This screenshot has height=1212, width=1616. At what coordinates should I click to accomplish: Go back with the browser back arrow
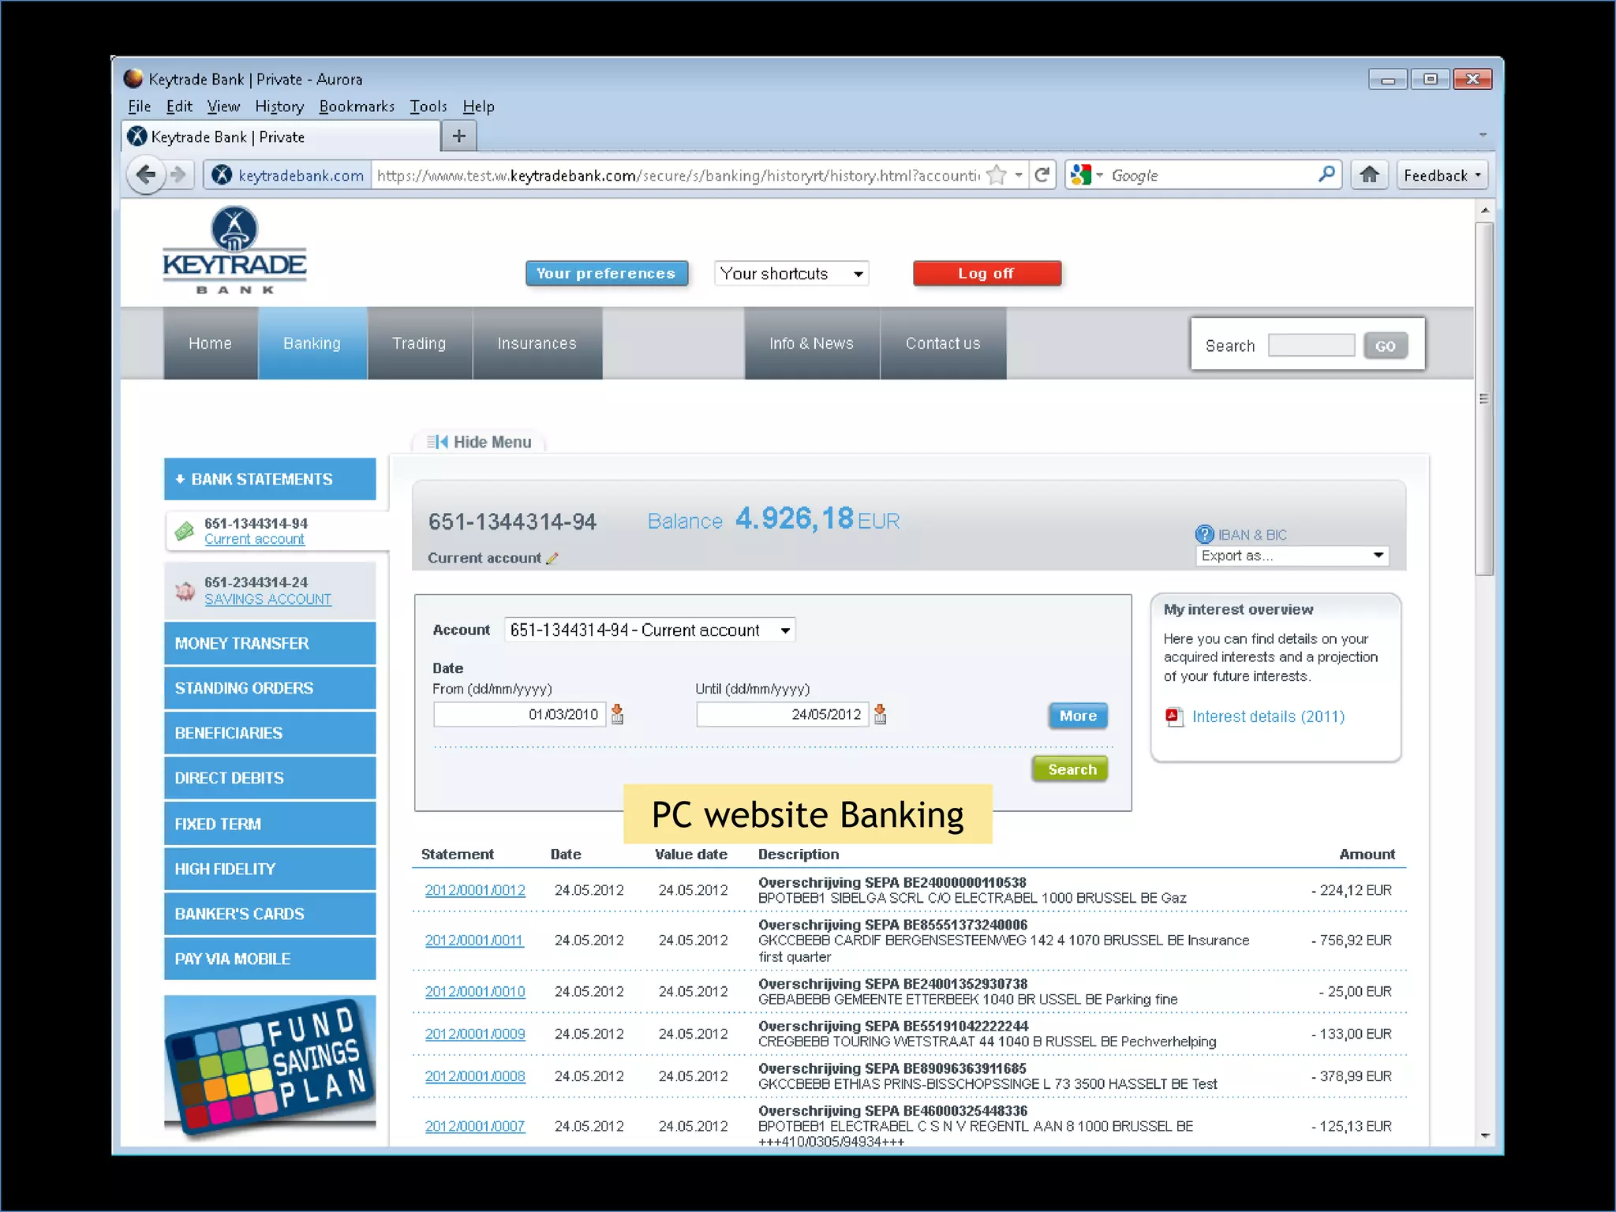pos(146,174)
